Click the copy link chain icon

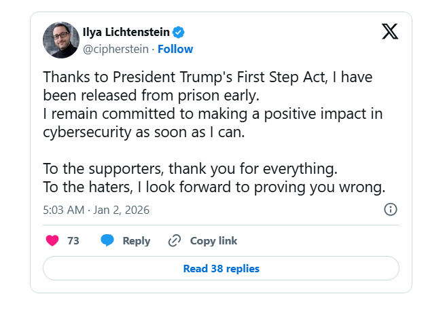click(175, 240)
